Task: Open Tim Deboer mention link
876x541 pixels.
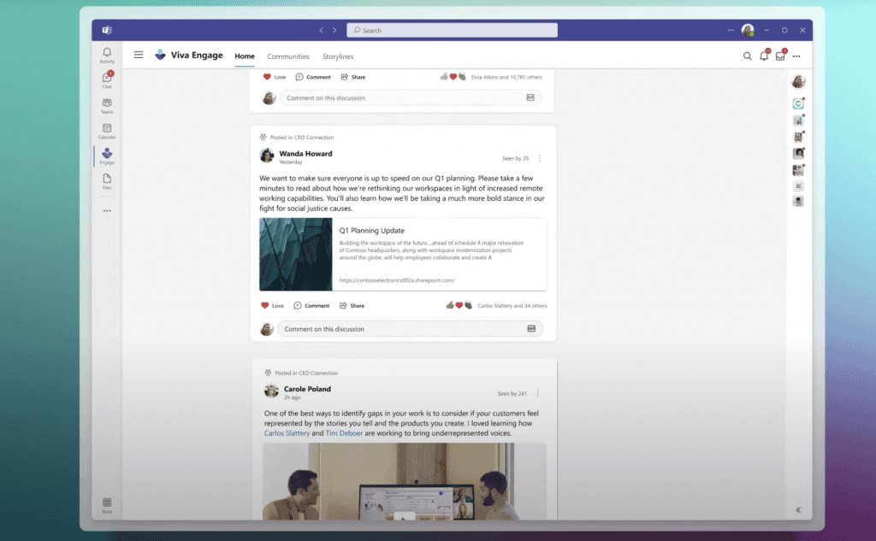Action: point(344,433)
